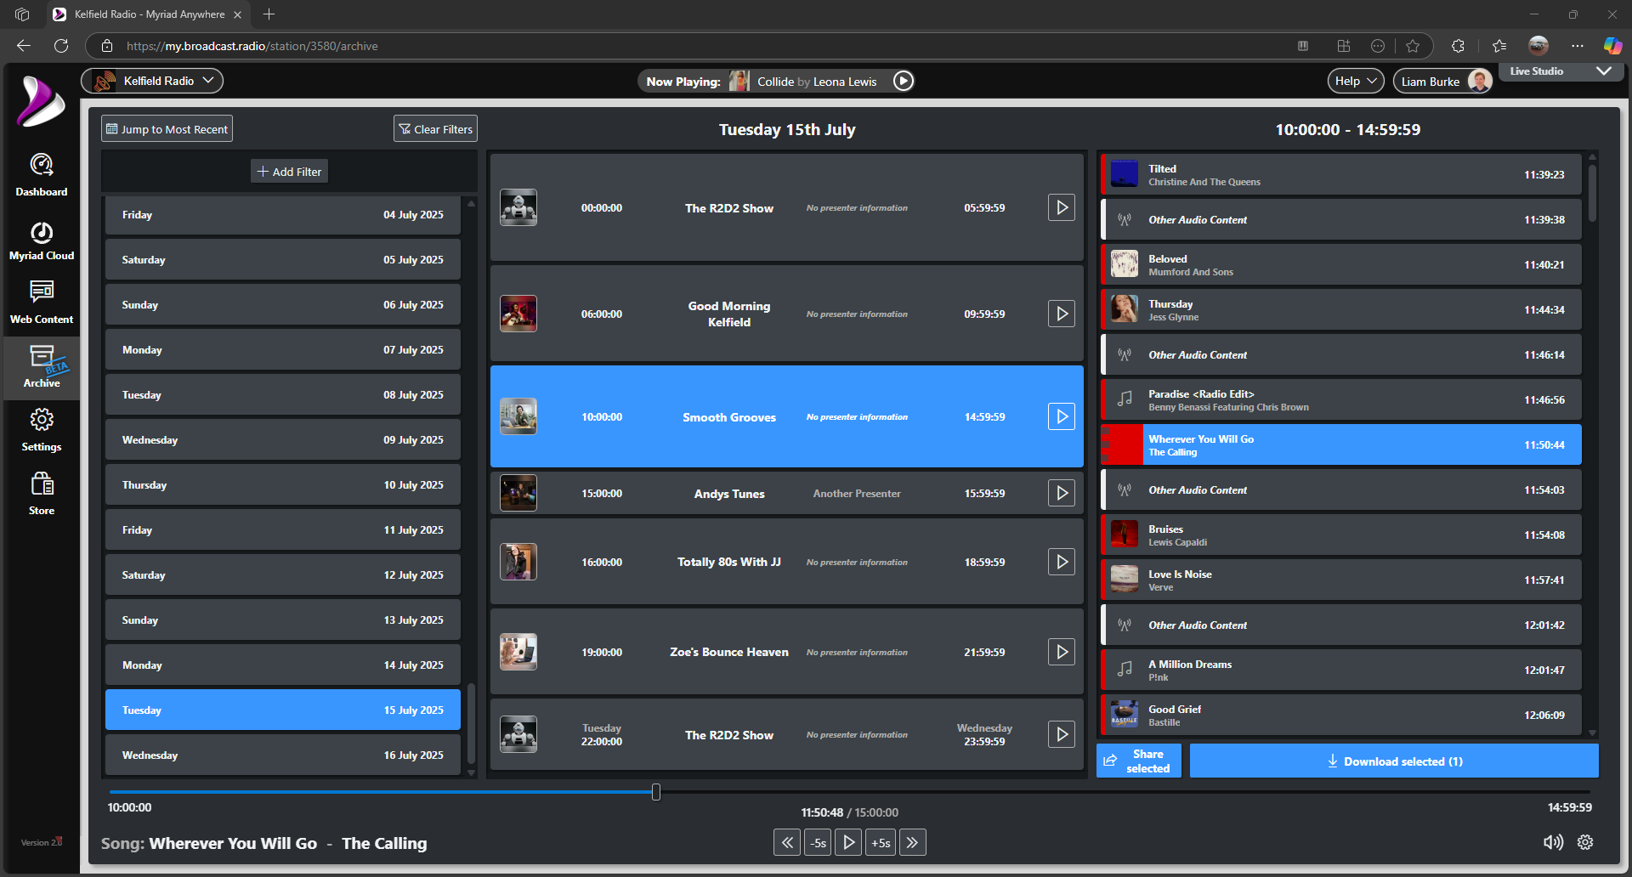Open Web Content in the sidebar
The height and width of the screenshot is (877, 1632).
pyautogui.click(x=42, y=303)
